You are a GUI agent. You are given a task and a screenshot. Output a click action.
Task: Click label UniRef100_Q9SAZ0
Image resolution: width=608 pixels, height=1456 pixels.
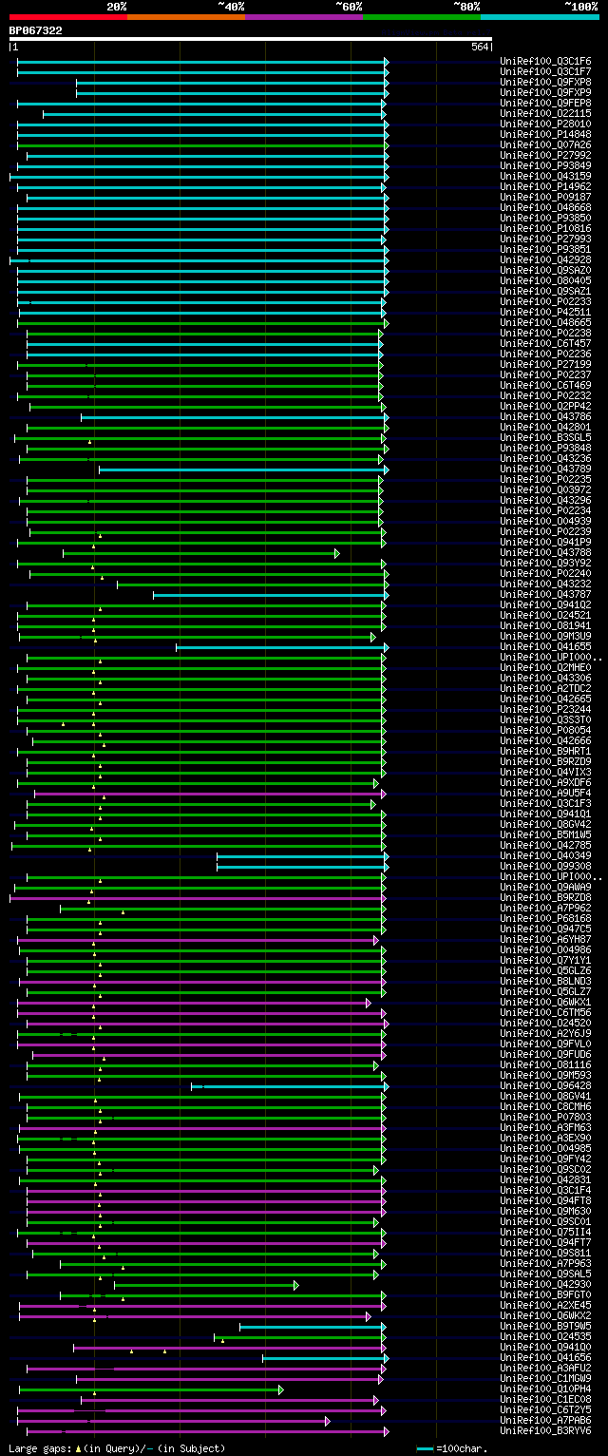point(545,271)
